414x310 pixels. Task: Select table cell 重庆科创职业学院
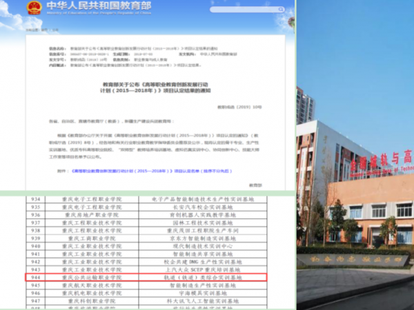(92, 301)
